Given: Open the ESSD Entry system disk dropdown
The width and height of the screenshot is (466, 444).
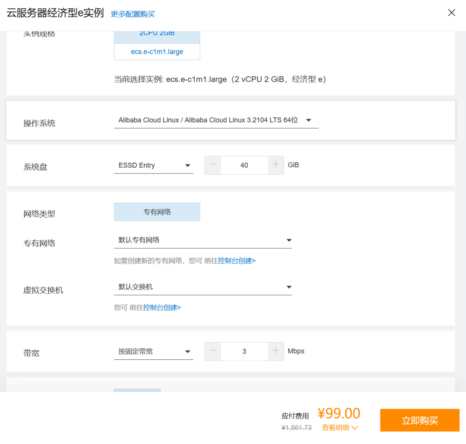Looking at the screenshot, I should pos(153,165).
